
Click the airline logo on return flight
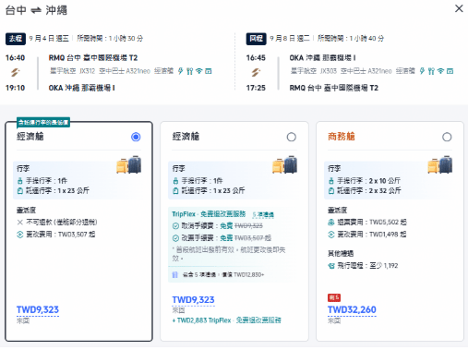(x=256, y=73)
